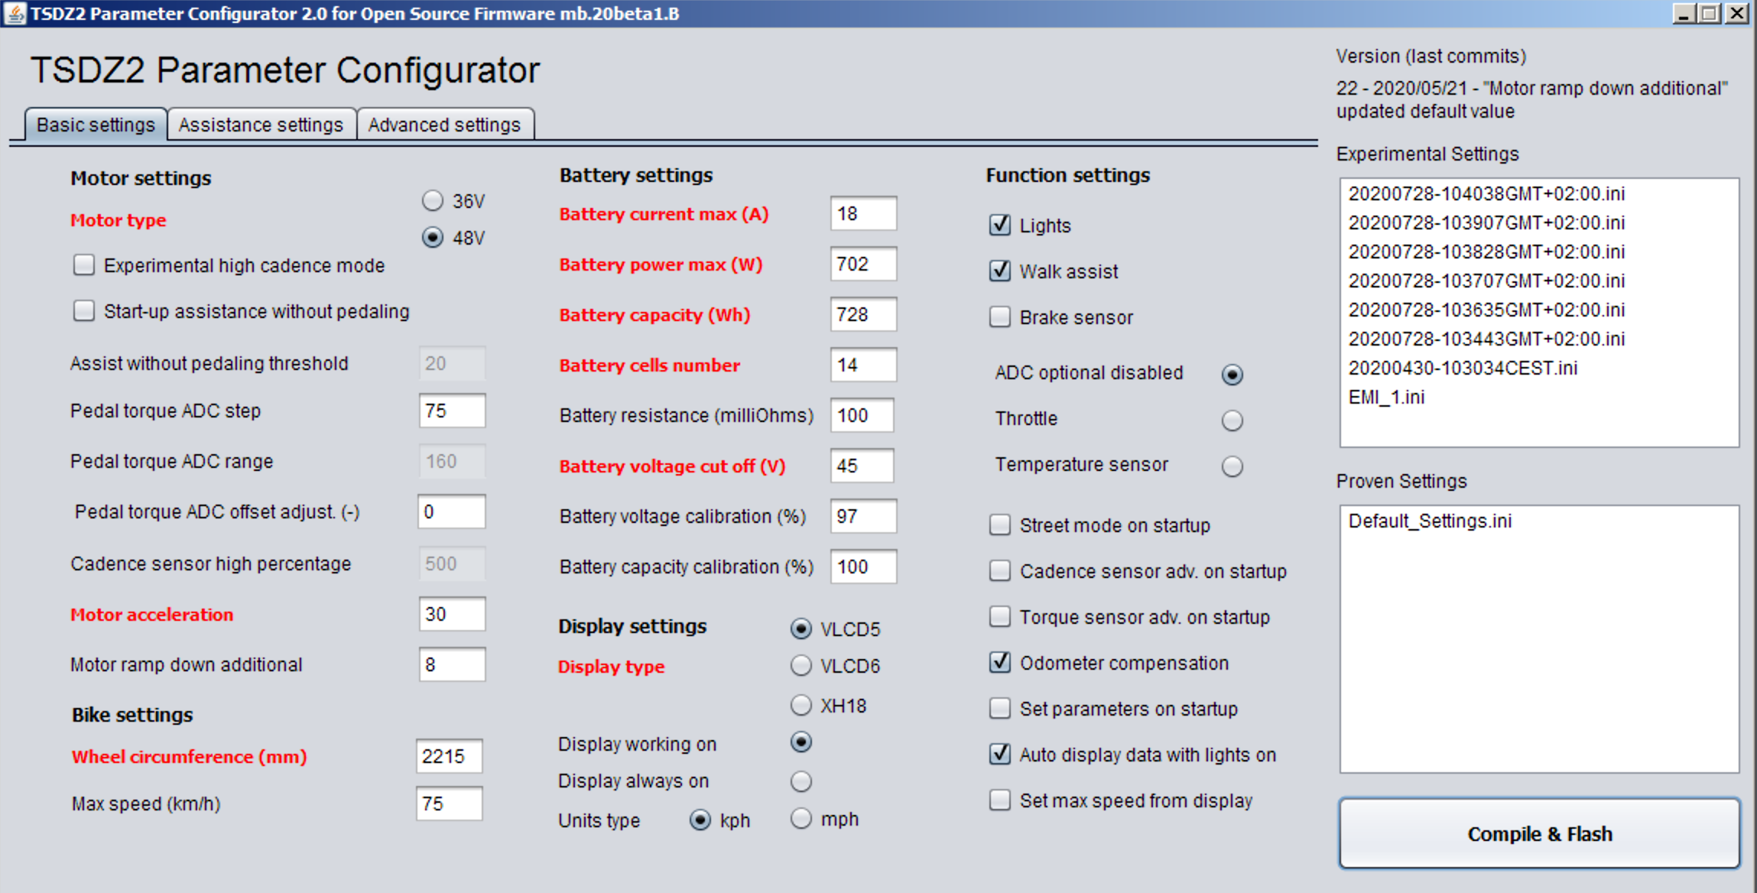Screen dimensions: 1757x893
Task: Select XH18 display type
Action: (829, 706)
